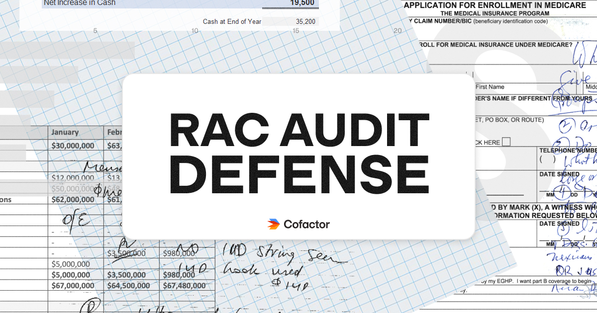Select the January column header
Screen dimensions: 597x313
(x=65, y=132)
